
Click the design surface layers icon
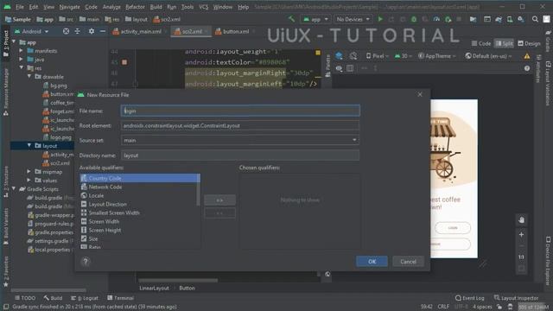click(x=339, y=55)
